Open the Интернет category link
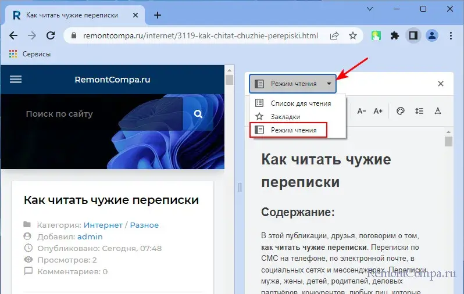464x294 pixels. [103, 225]
